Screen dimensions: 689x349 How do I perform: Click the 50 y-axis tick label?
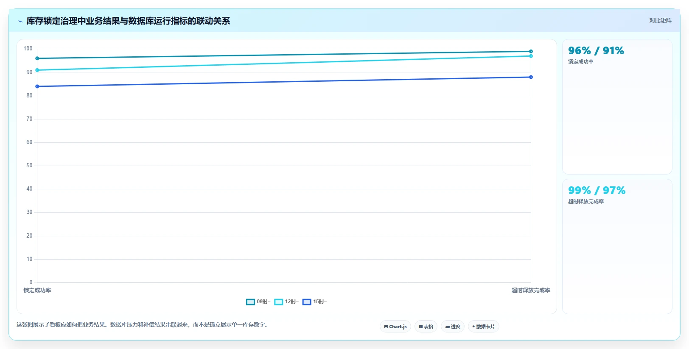point(29,166)
